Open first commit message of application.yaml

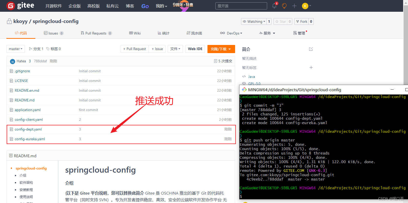tap(88, 110)
